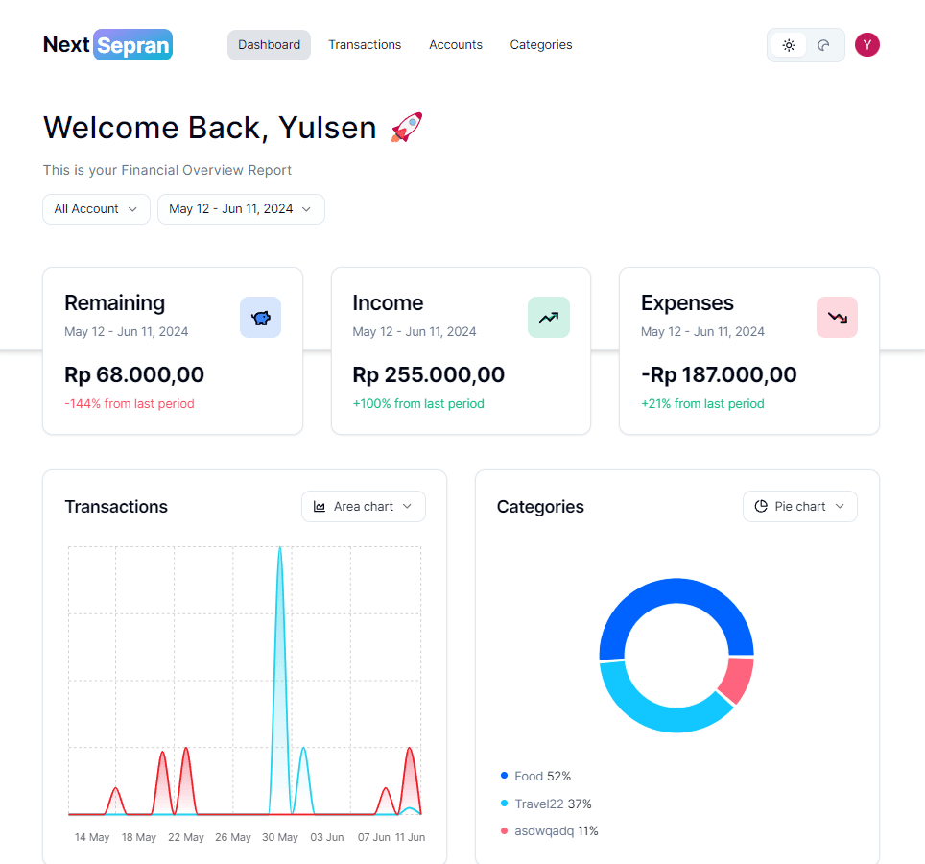The image size is (925, 864).
Task: Click the pie chart icon in Categories selector
Action: (761, 507)
